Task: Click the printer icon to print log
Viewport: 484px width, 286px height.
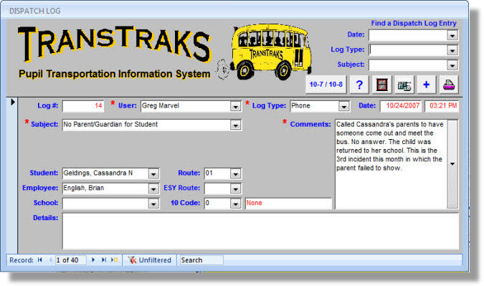Action: [449, 85]
